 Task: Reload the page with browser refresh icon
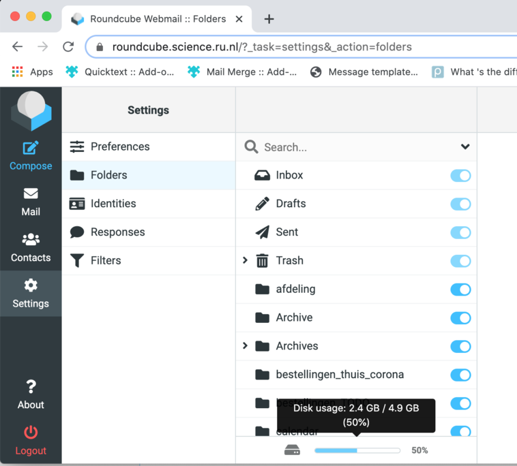click(x=68, y=47)
